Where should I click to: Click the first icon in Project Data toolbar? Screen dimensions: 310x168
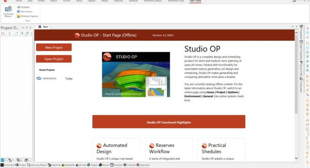(x=3, y=34)
